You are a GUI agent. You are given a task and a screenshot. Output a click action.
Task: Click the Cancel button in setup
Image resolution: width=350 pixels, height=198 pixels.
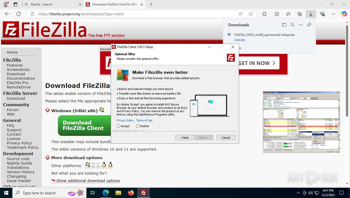[x=226, y=138]
